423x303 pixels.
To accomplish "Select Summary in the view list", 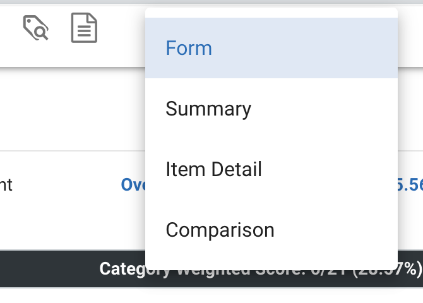I will (208, 109).
